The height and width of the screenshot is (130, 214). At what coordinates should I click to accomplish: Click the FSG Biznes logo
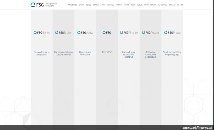42,33
